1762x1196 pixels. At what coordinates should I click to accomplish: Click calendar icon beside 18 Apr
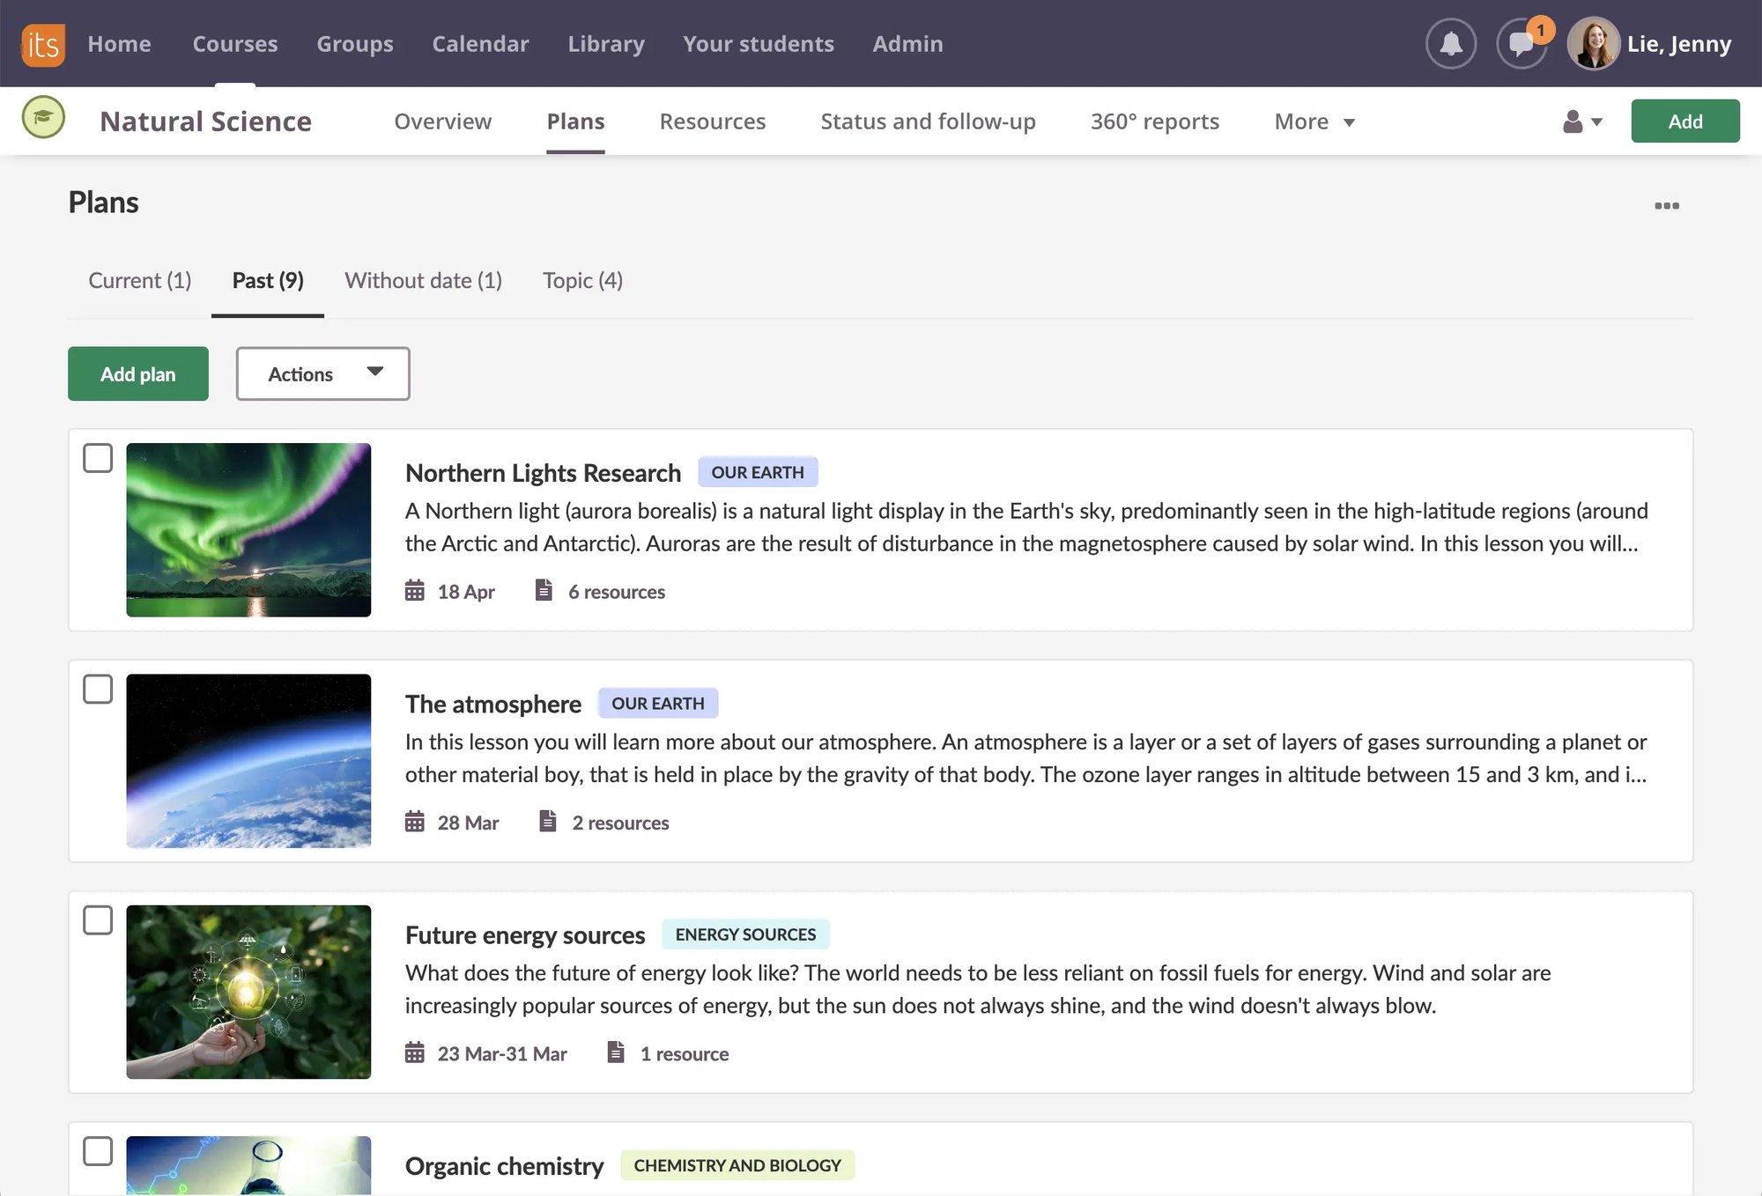414,591
